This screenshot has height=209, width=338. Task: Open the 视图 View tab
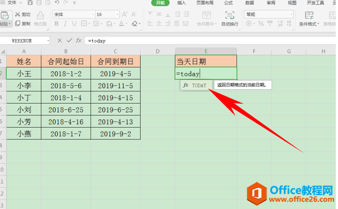click(292, 3)
